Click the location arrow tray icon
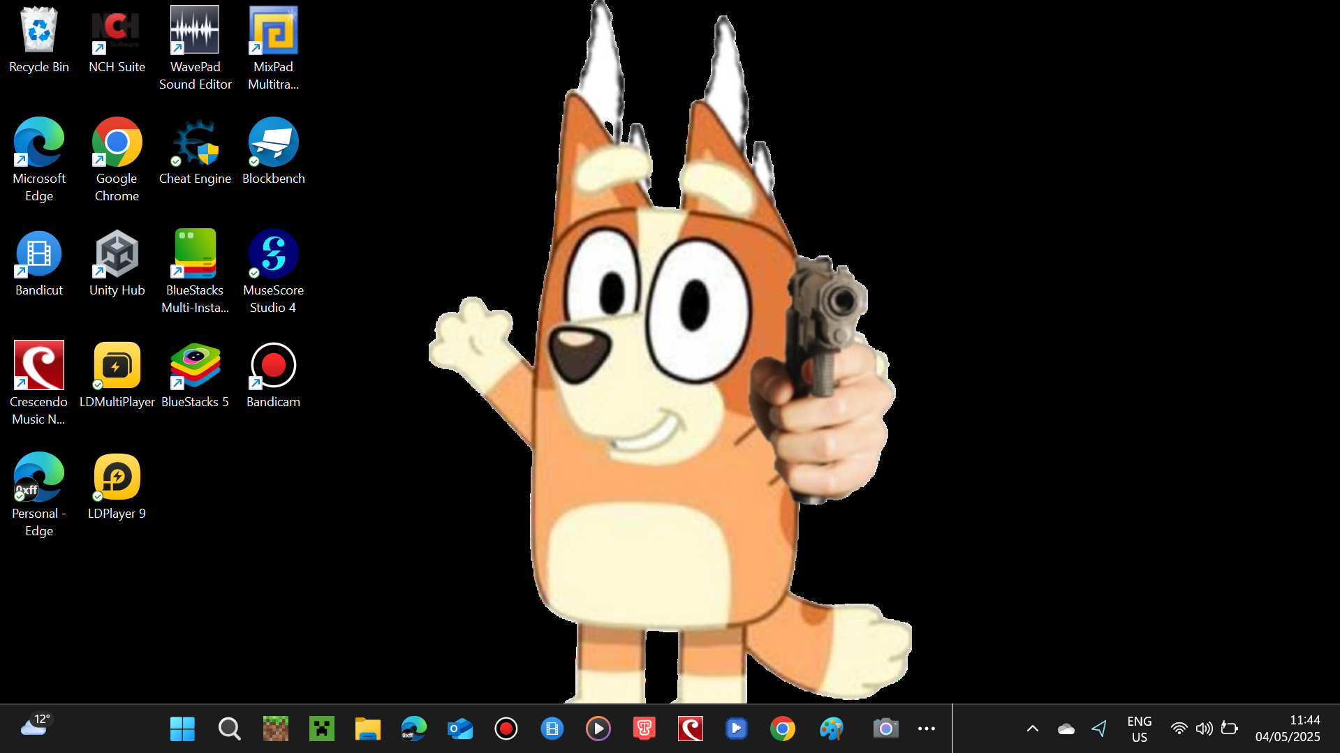The width and height of the screenshot is (1340, 753). click(x=1100, y=729)
